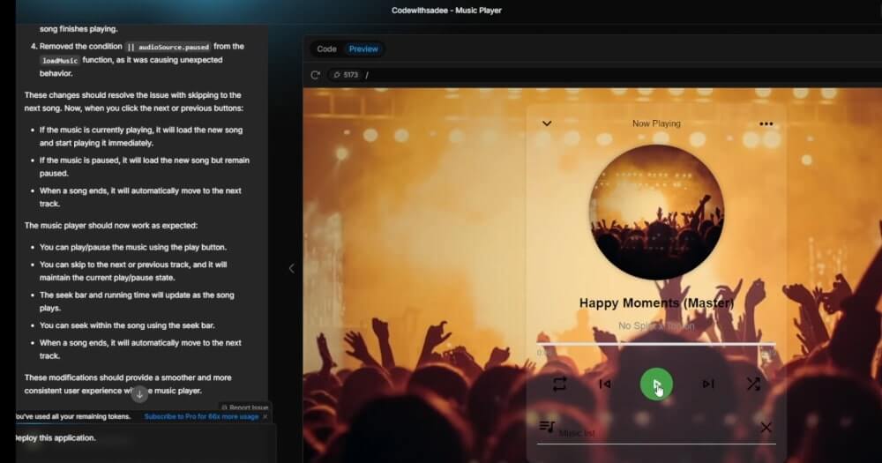The width and height of the screenshot is (882, 463).
Task: Toggle repeat mode in the player
Action: coord(559,384)
